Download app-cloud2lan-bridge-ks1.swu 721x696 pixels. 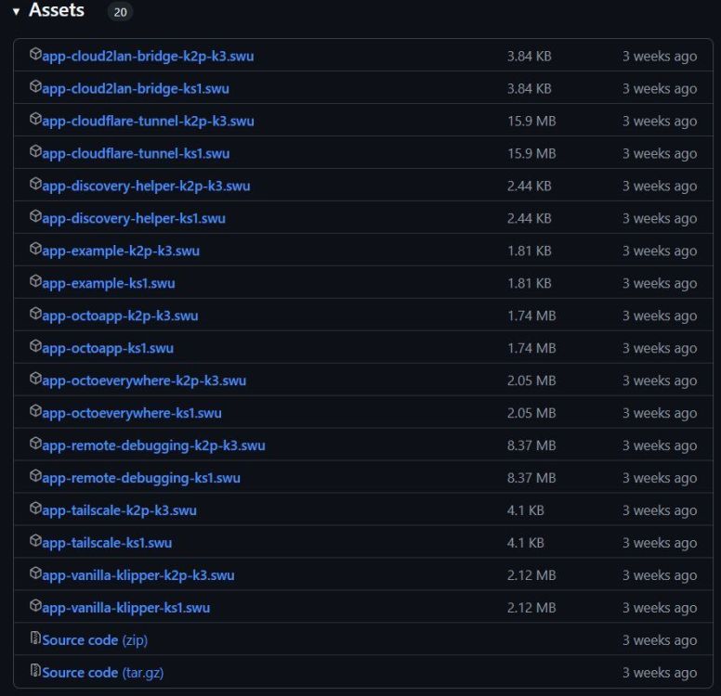(x=136, y=89)
